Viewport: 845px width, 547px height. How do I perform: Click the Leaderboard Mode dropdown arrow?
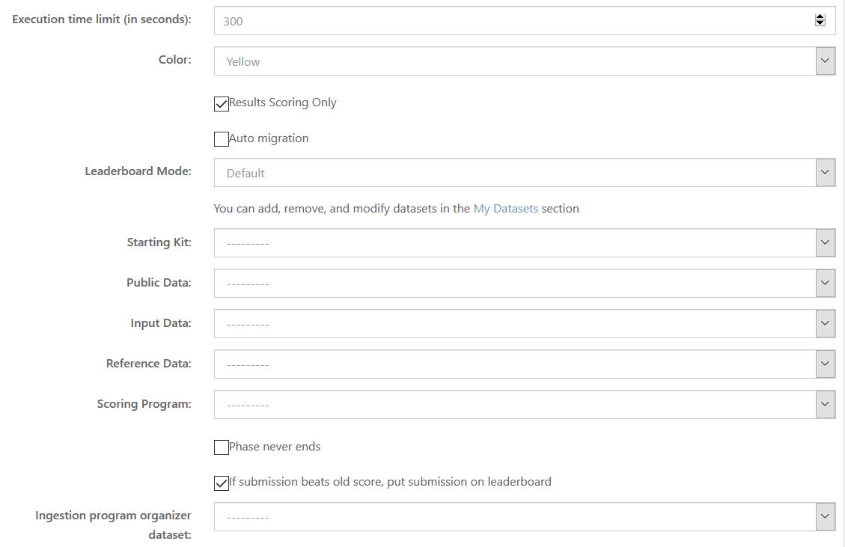point(826,172)
